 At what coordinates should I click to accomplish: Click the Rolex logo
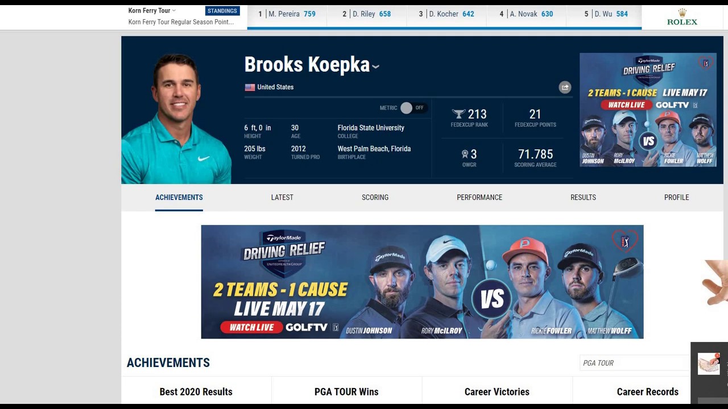tap(682, 17)
